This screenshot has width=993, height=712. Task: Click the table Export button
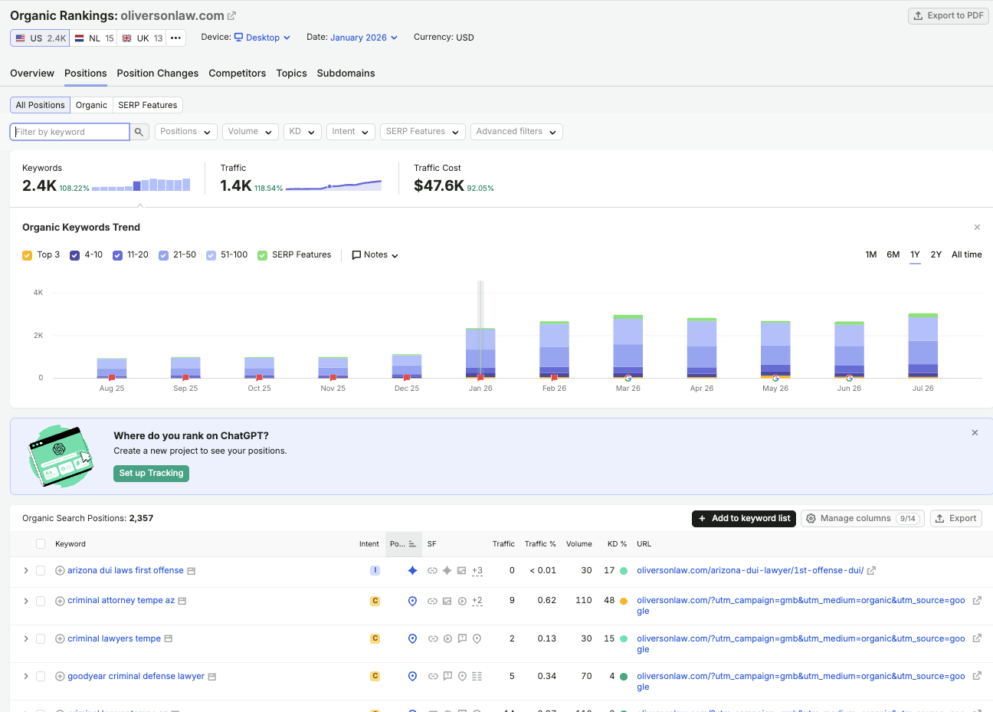(x=956, y=519)
